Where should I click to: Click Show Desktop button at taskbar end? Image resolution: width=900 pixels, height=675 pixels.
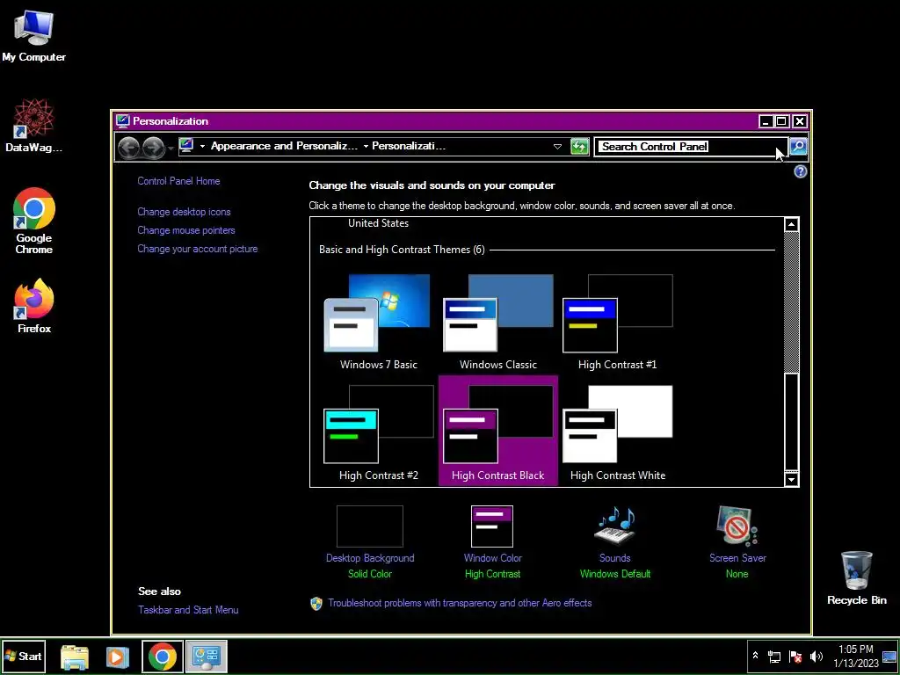coord(889,657)
